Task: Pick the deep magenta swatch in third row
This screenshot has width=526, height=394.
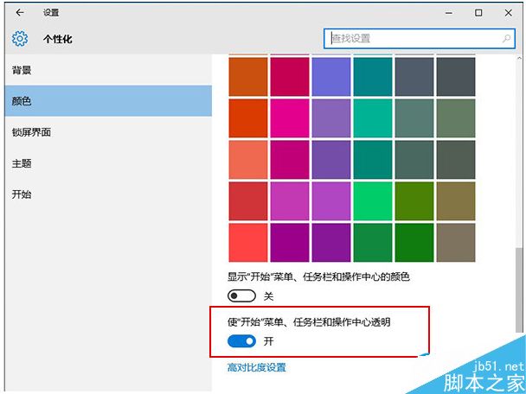Action: click(x=290, y=160)
